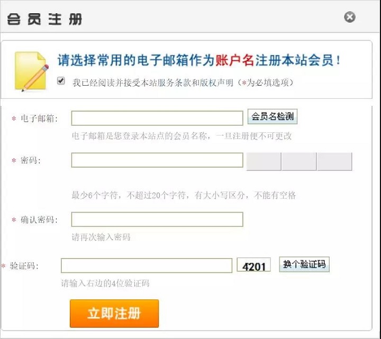
Task: Click the 4201 captcha image
Action: [254, 265]
